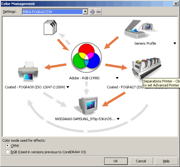Add a new settings preset with the plus icon
This screenshot has width=180, height=167.
(93, 12)
